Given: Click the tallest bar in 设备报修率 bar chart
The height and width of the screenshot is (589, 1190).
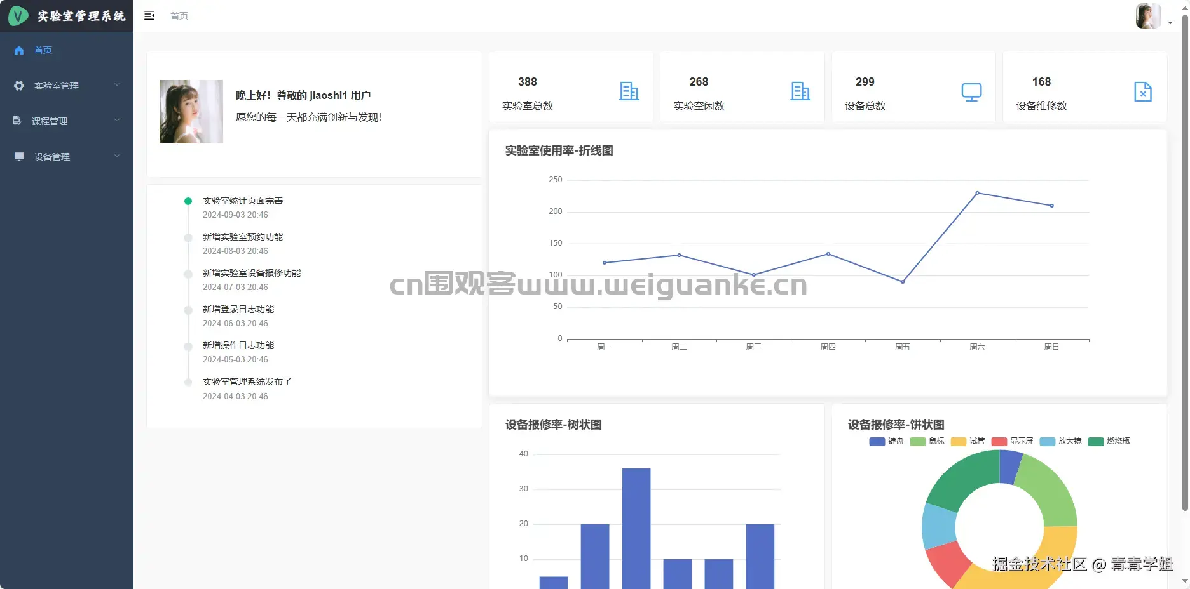Looking at the screenshot, I should 636,529.
